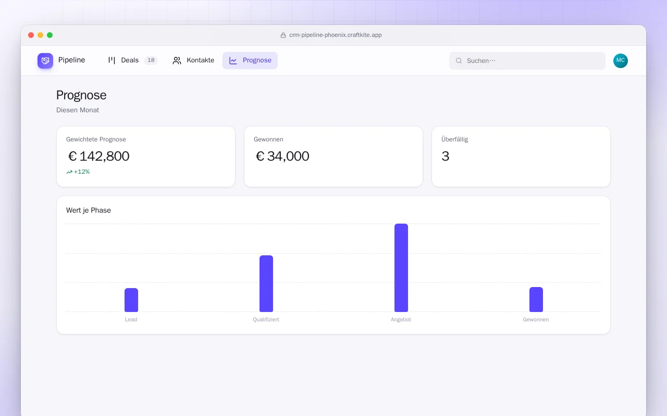
Task: Click the Kontakte people icon
Action: (x=177, y=60)
